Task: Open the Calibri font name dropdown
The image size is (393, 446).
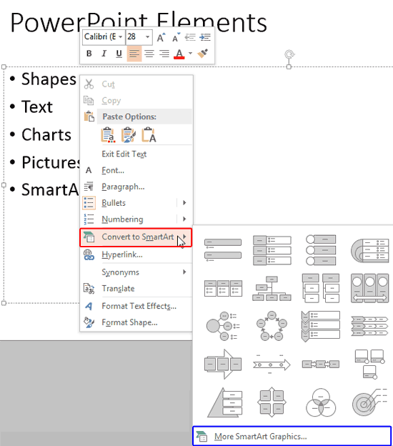Action: [x=120, y=37]
